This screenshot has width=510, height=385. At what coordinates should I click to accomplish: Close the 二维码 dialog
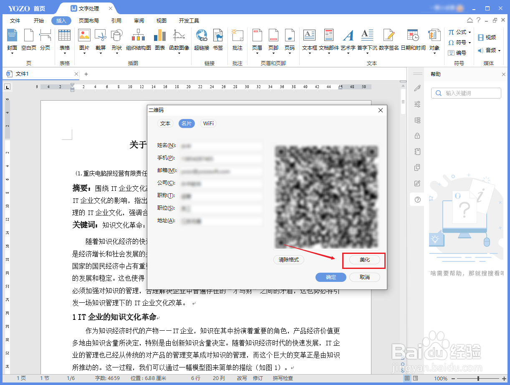pyautogui.click(x=380, y=110)
